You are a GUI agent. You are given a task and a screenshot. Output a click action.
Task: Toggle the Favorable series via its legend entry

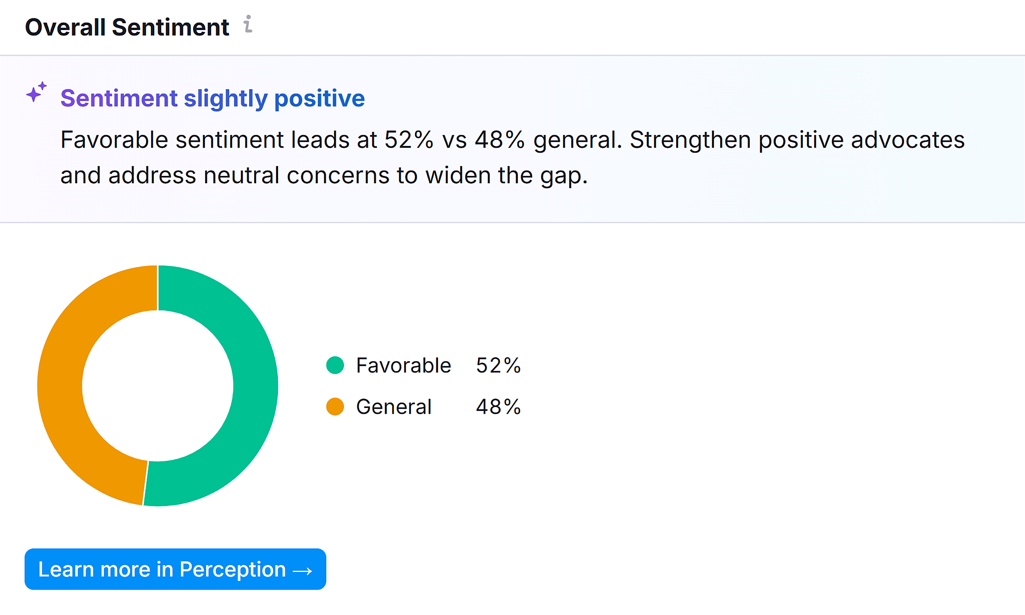[403, 365]
